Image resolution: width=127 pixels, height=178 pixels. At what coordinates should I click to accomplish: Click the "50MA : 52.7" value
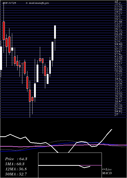point(16,174)
